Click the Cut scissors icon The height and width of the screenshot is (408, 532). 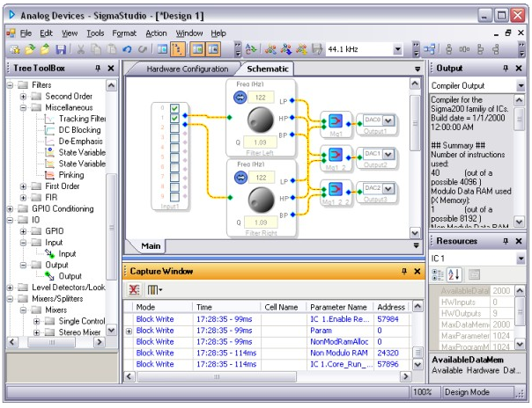(x=81, y=49)
